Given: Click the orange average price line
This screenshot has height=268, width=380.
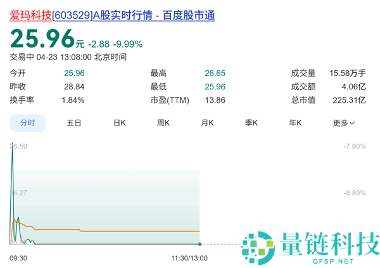Looking at the screenshot, I should point(127,231).
